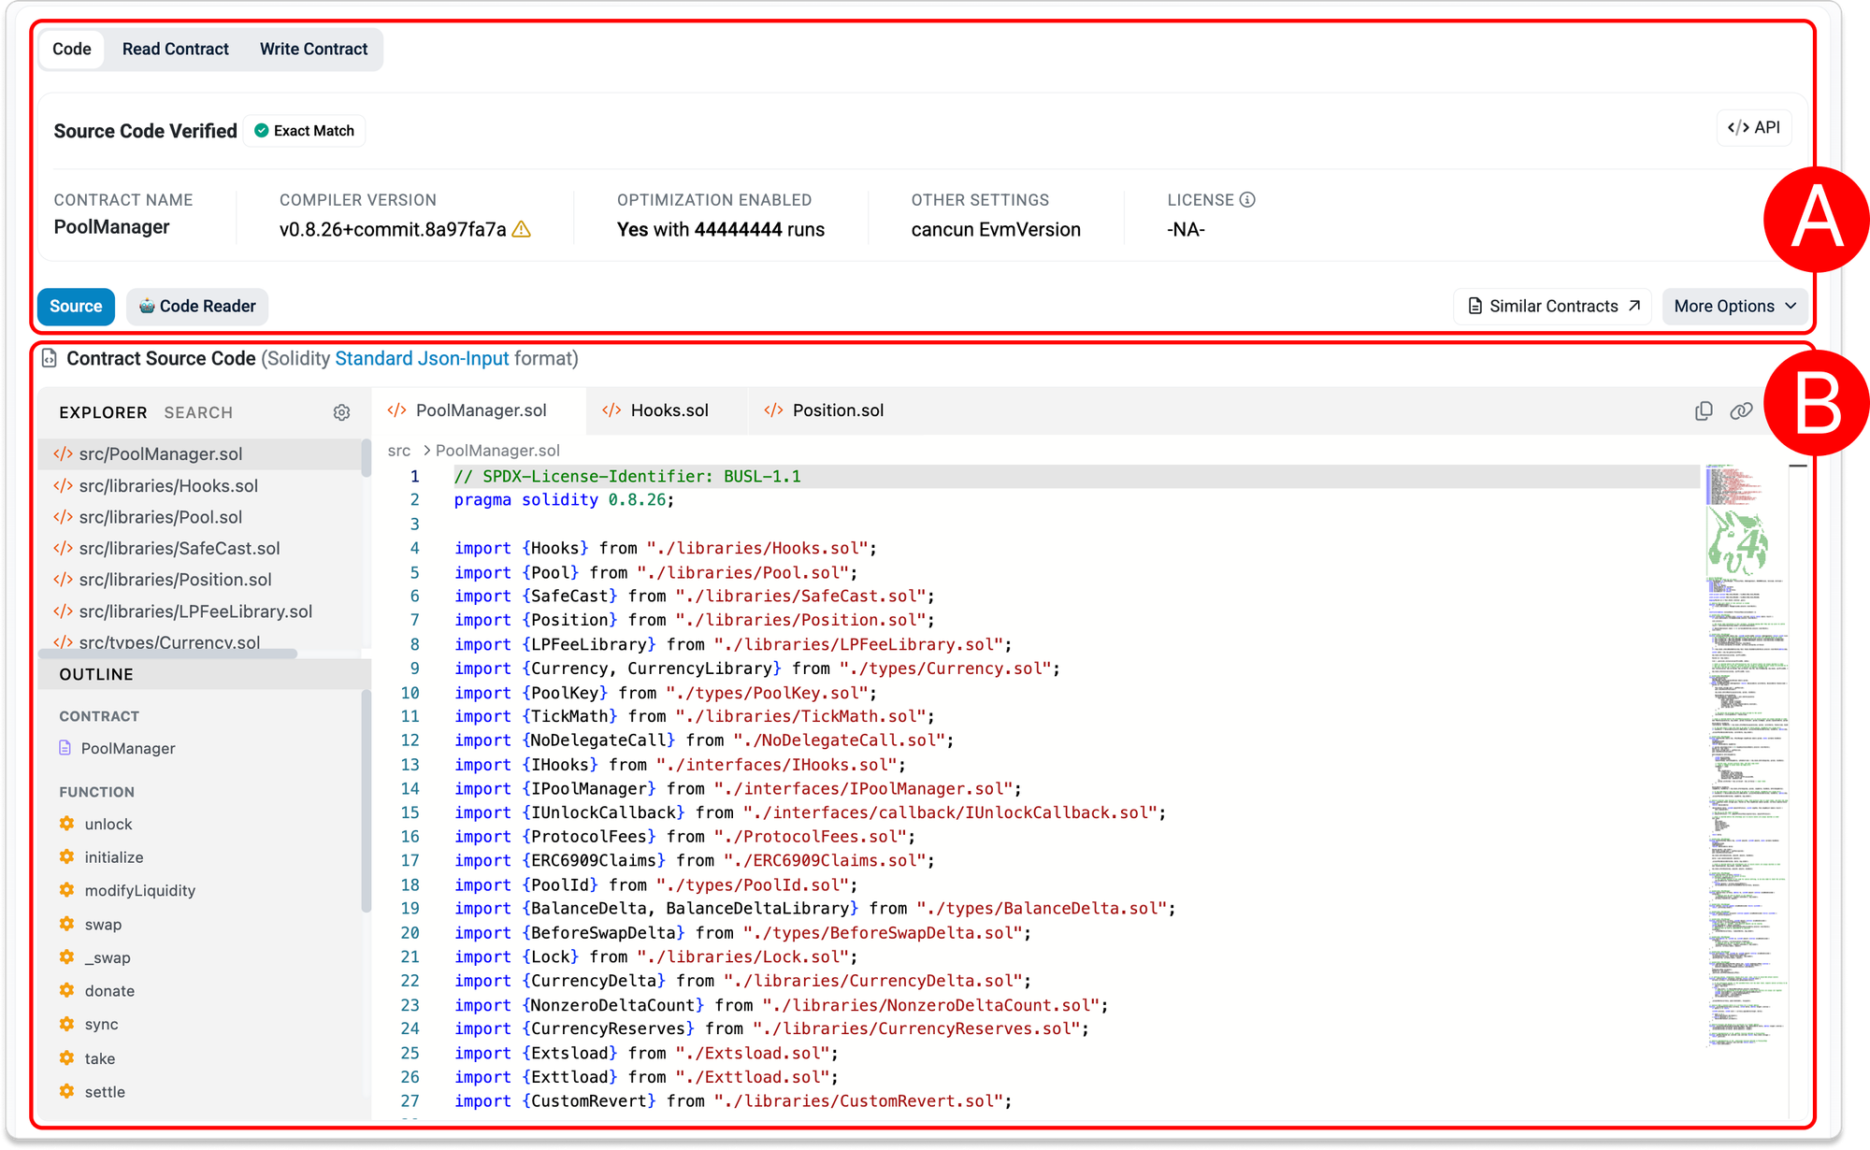The image size is (1870, 1150).
Task: Click the compiler version warning triangle
Action: 522,230
